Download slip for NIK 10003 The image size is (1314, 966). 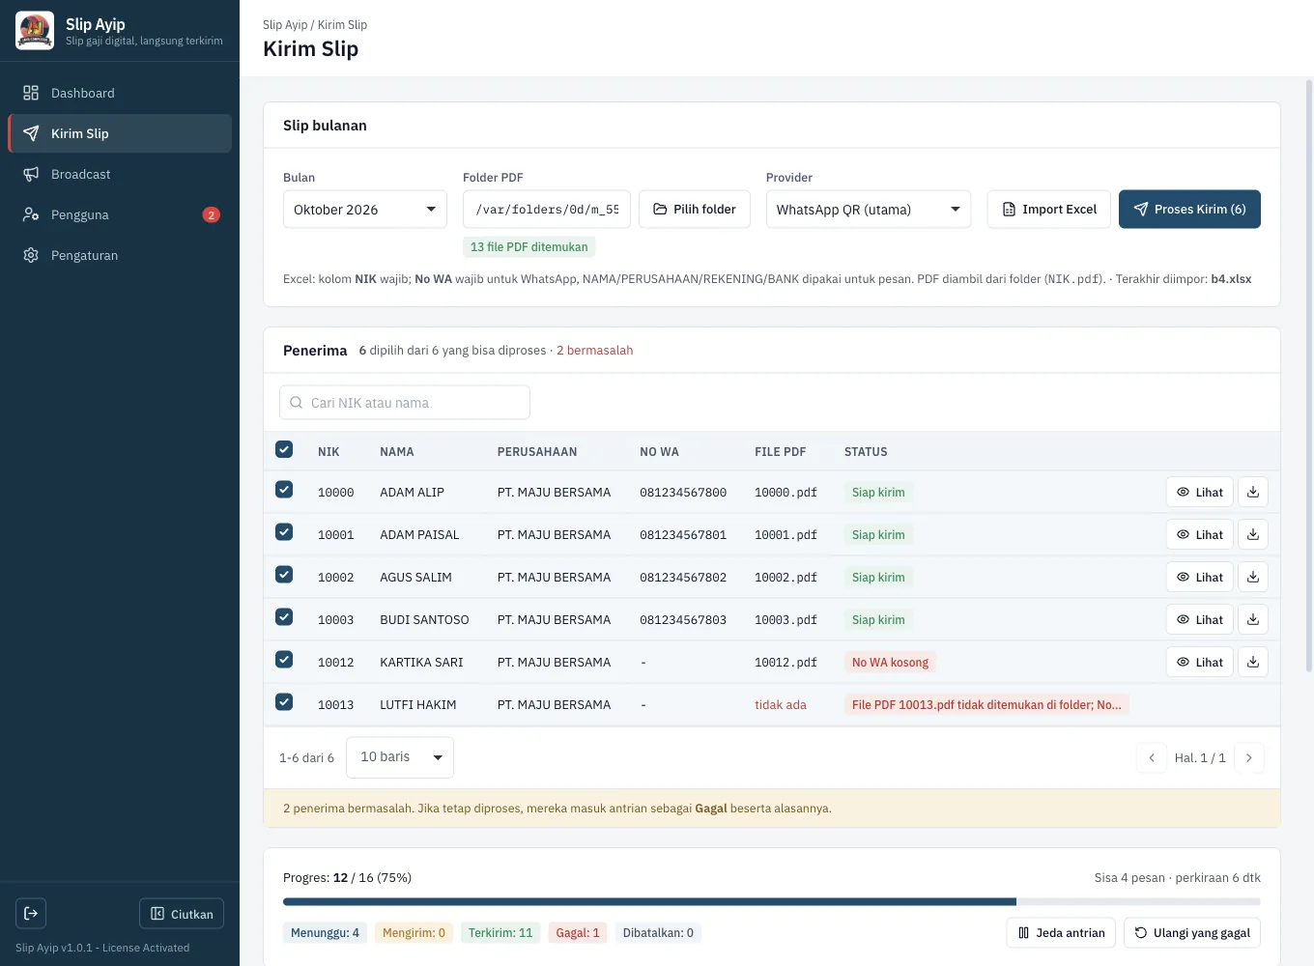(1253, 620)
